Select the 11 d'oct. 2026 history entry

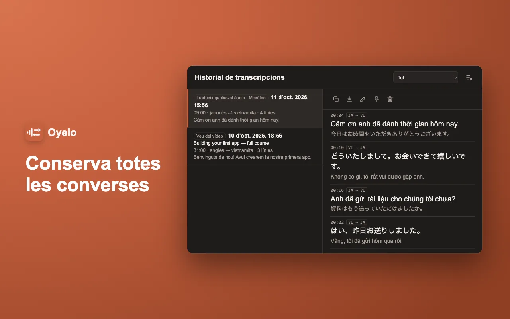[x=255, y=108]
